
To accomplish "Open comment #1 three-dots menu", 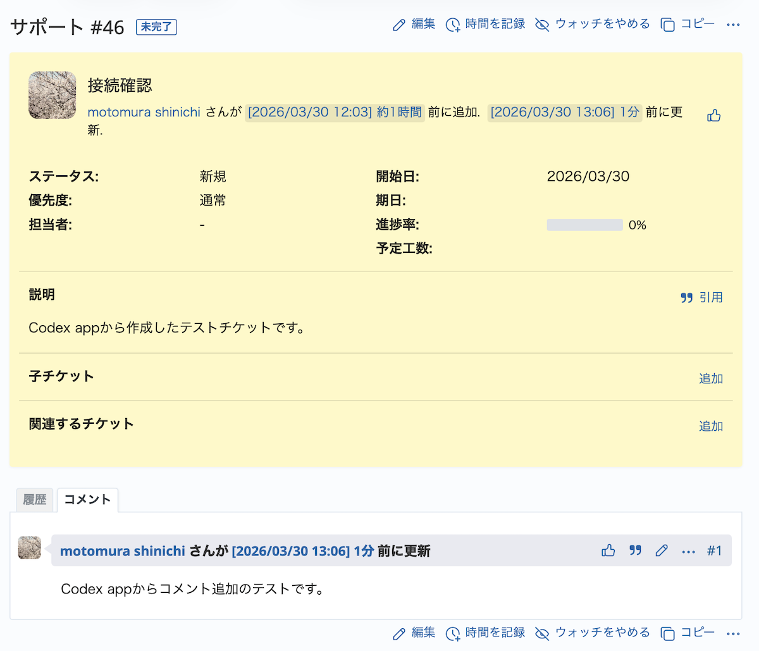I will 689,551.
